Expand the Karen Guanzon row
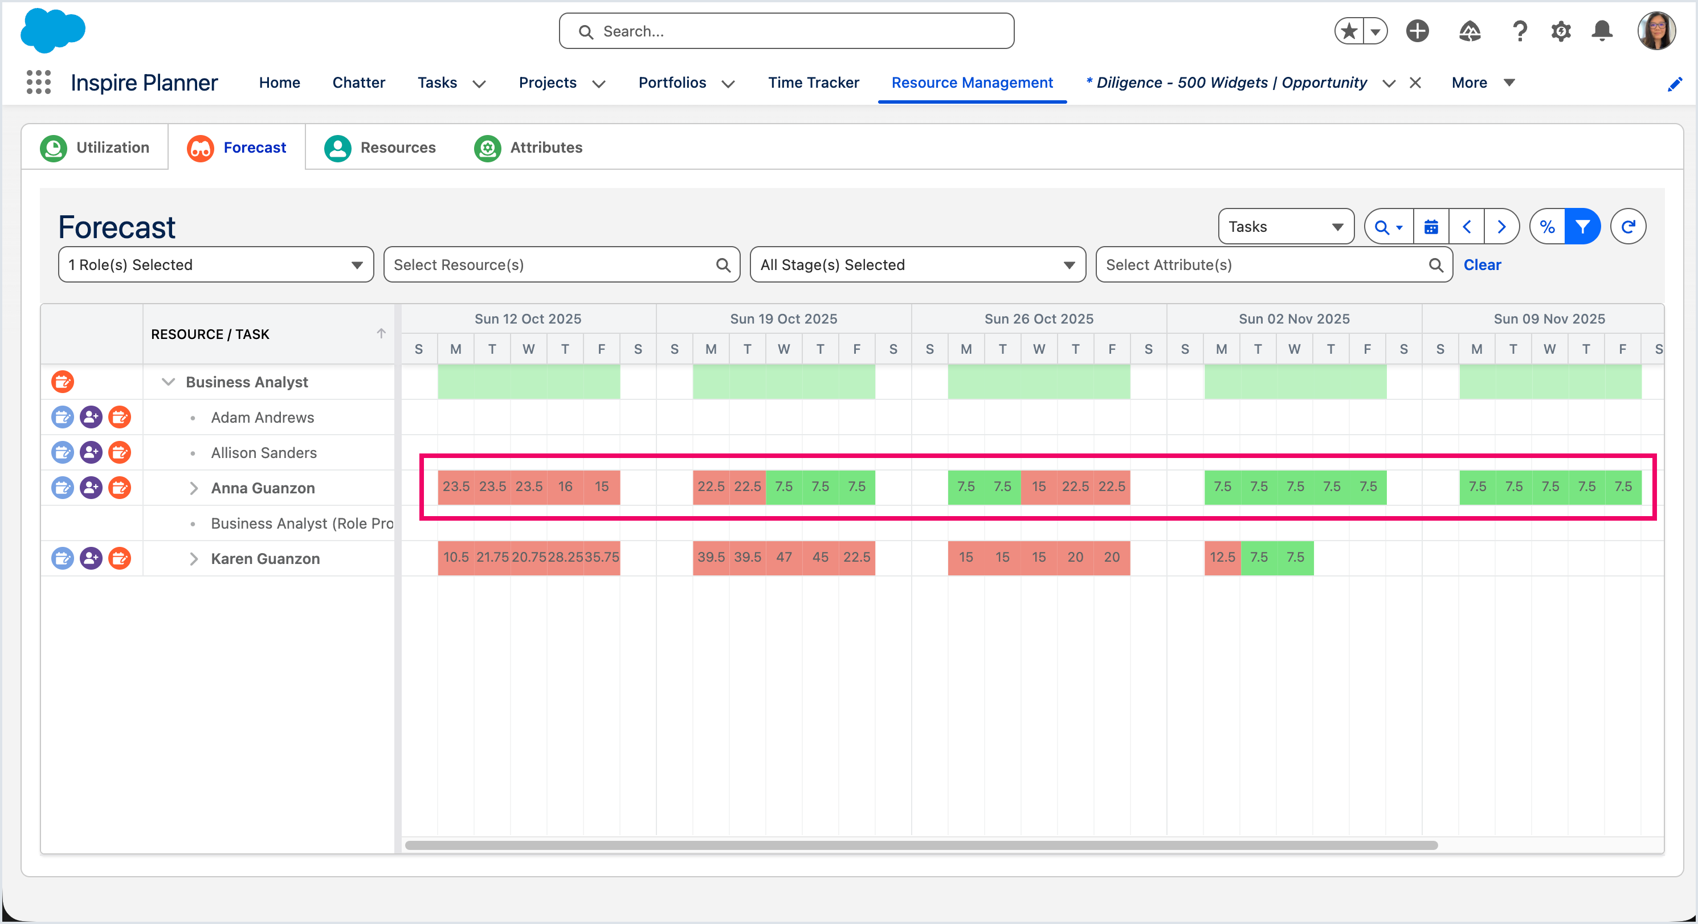Screen dimensions: 1698x924 194,558
